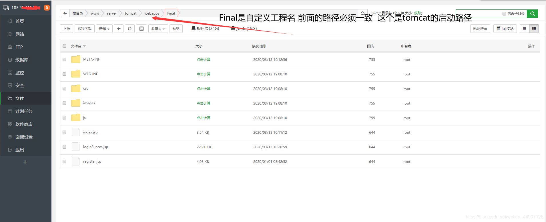Click the orange notification badge
Image resolution: width=546 pixels, height=222 pixels.
47,8
